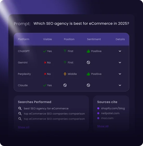The height and width of the screenshot is (146, 143).
Task: Click 'Yes' visibility text in Claude row
Action: click(49, 85)
